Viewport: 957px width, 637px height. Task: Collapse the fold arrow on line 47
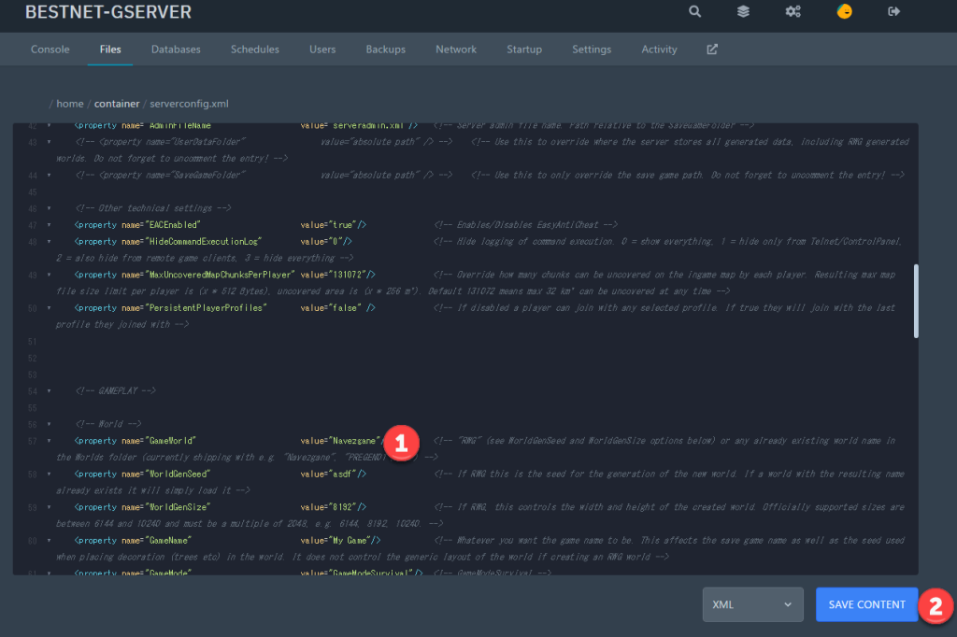[x=49, y=225]
